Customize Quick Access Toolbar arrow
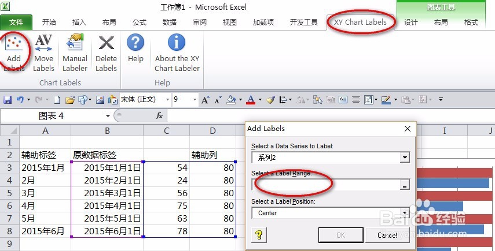Screen dimensions: 495x251 [441, 100]
